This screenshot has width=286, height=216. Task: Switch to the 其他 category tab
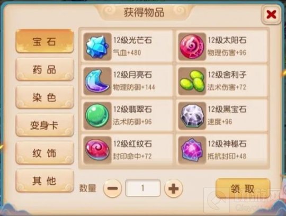click(x=45, y=181)
